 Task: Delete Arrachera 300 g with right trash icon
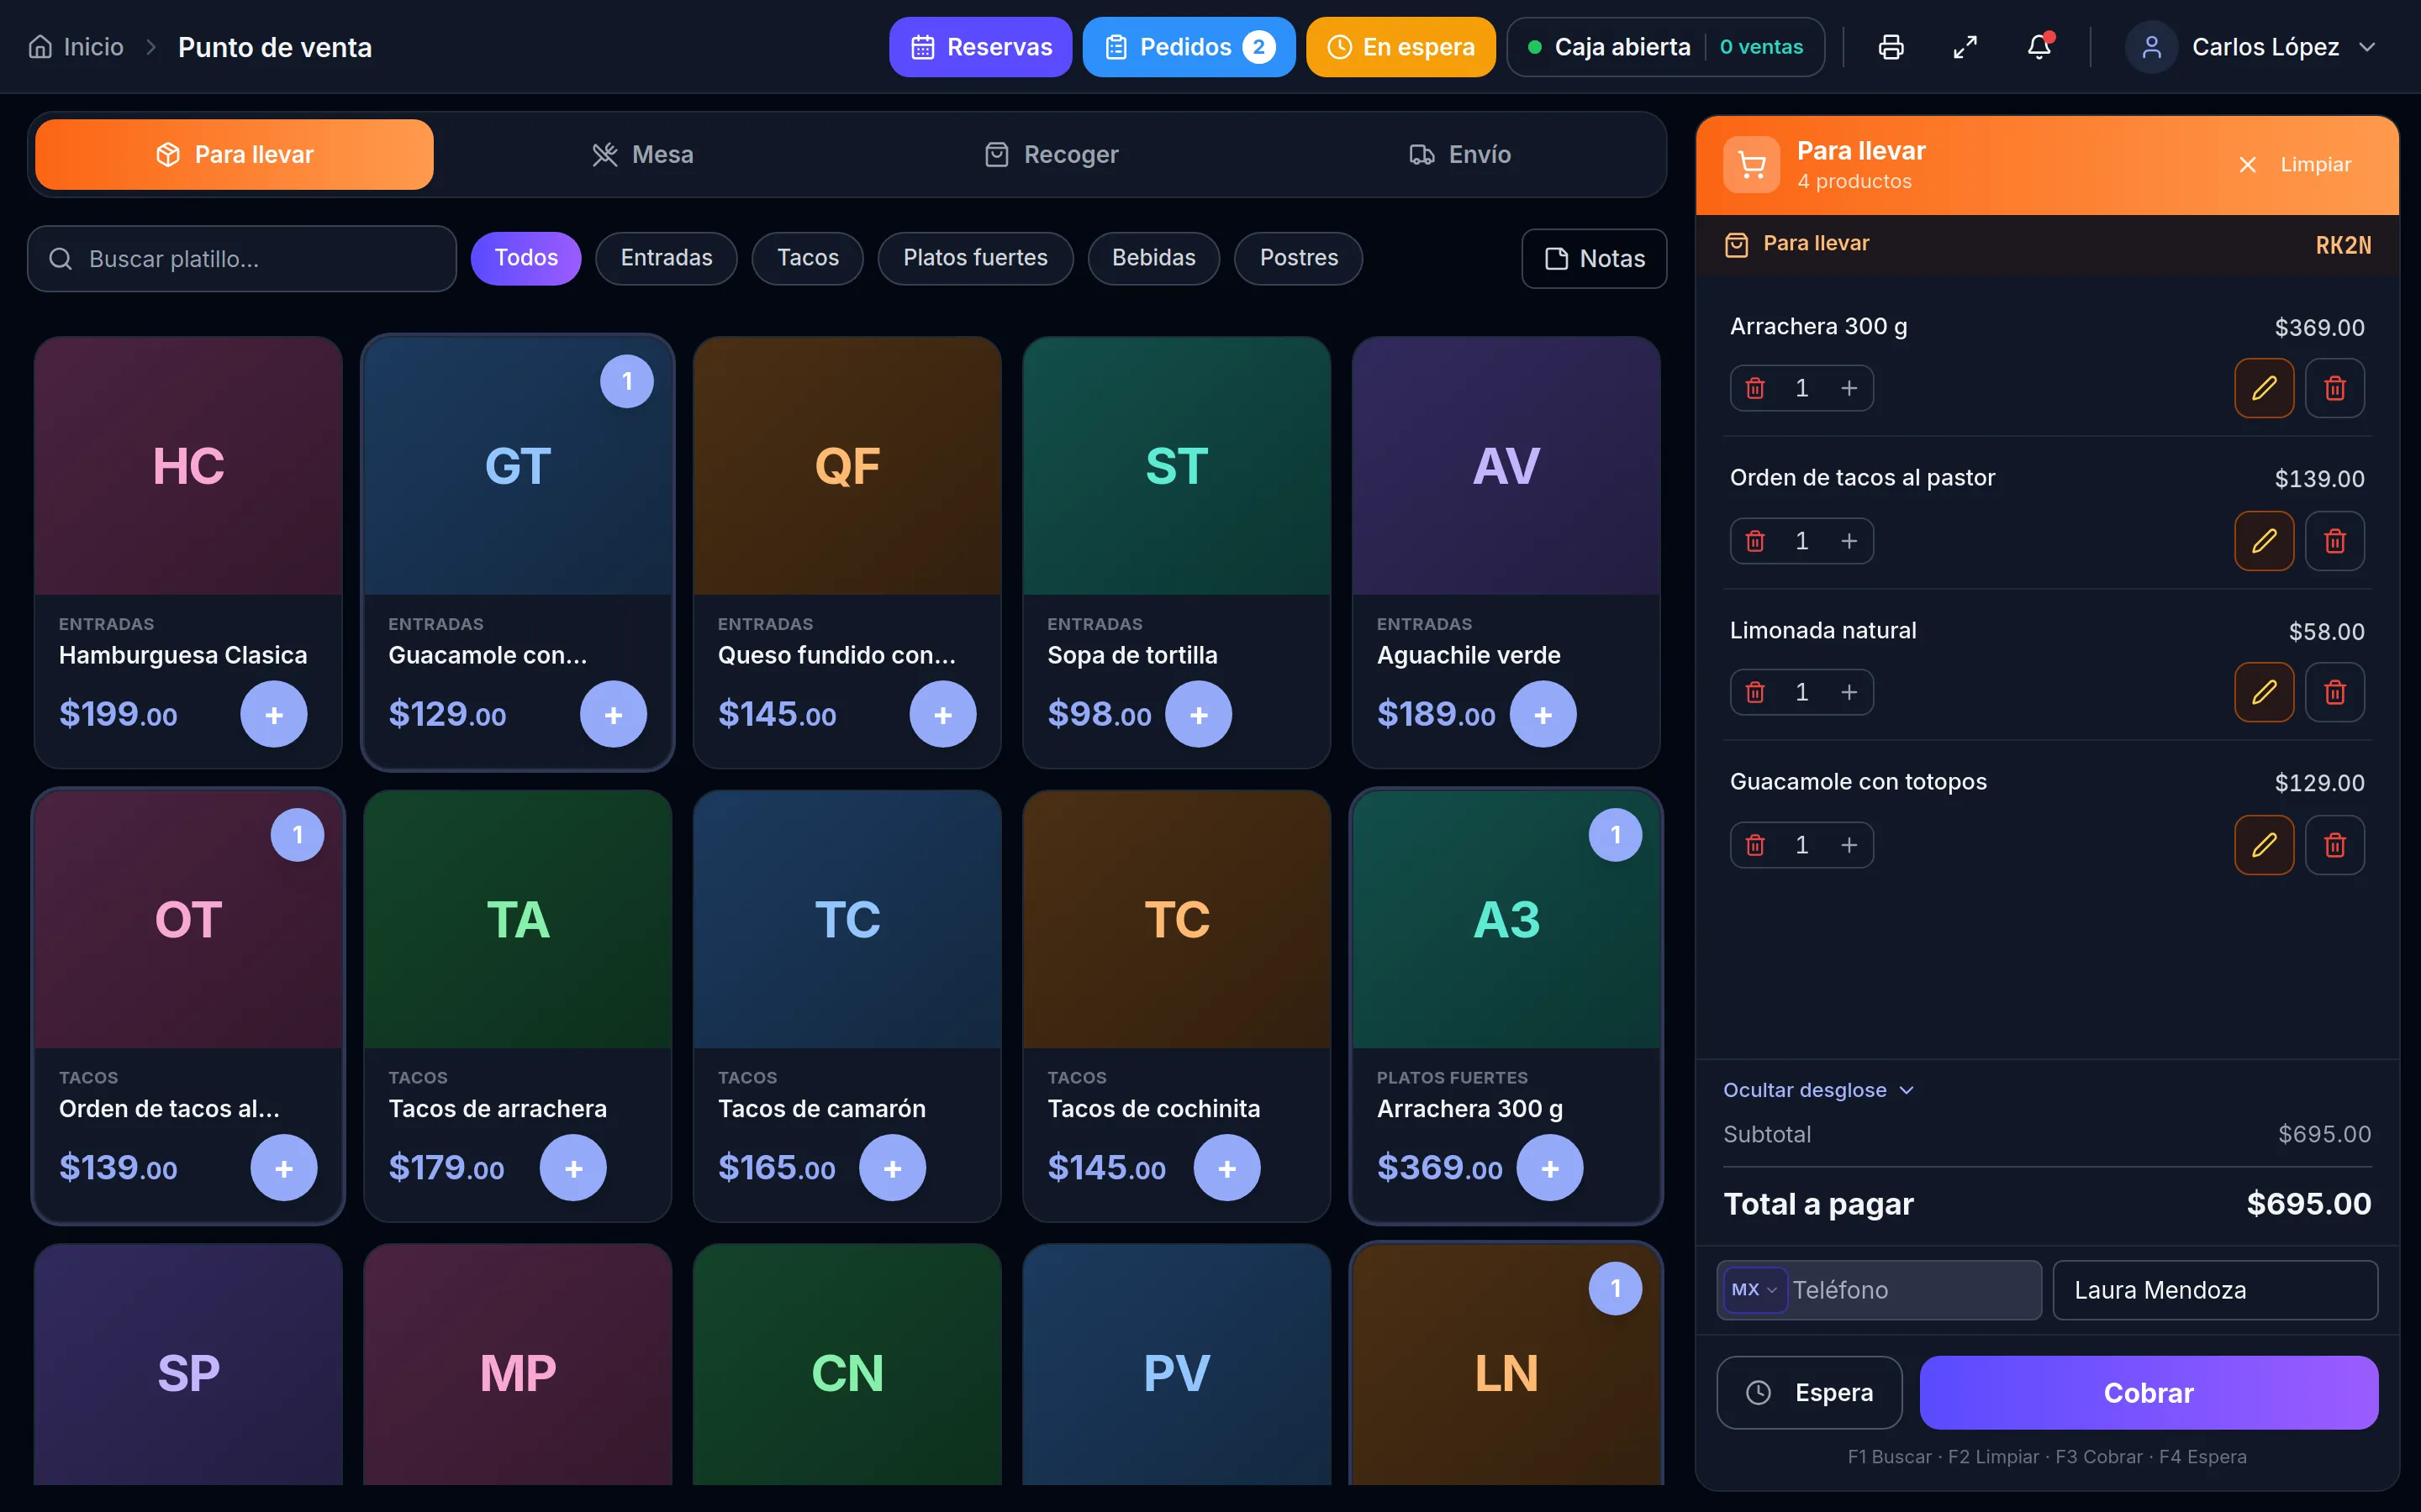[x=2335, y=388]
